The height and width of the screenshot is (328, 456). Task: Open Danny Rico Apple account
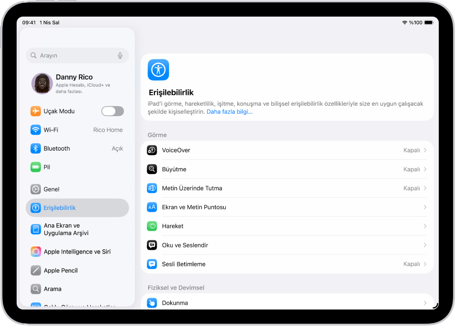click(x=77, y=83)
